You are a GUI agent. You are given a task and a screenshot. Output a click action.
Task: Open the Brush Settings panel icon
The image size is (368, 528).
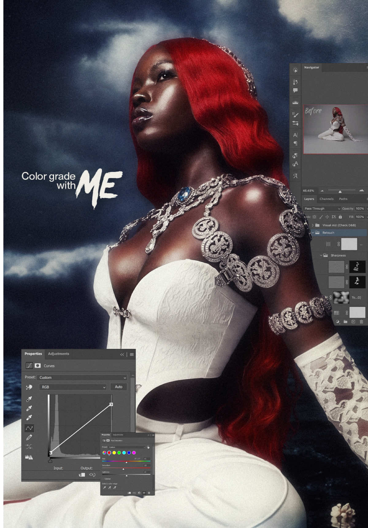point(295,115)
